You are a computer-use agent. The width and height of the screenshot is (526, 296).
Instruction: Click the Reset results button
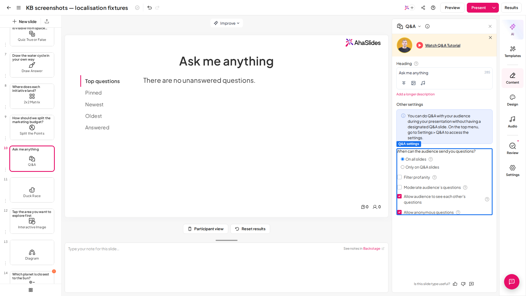pos(250,229)
